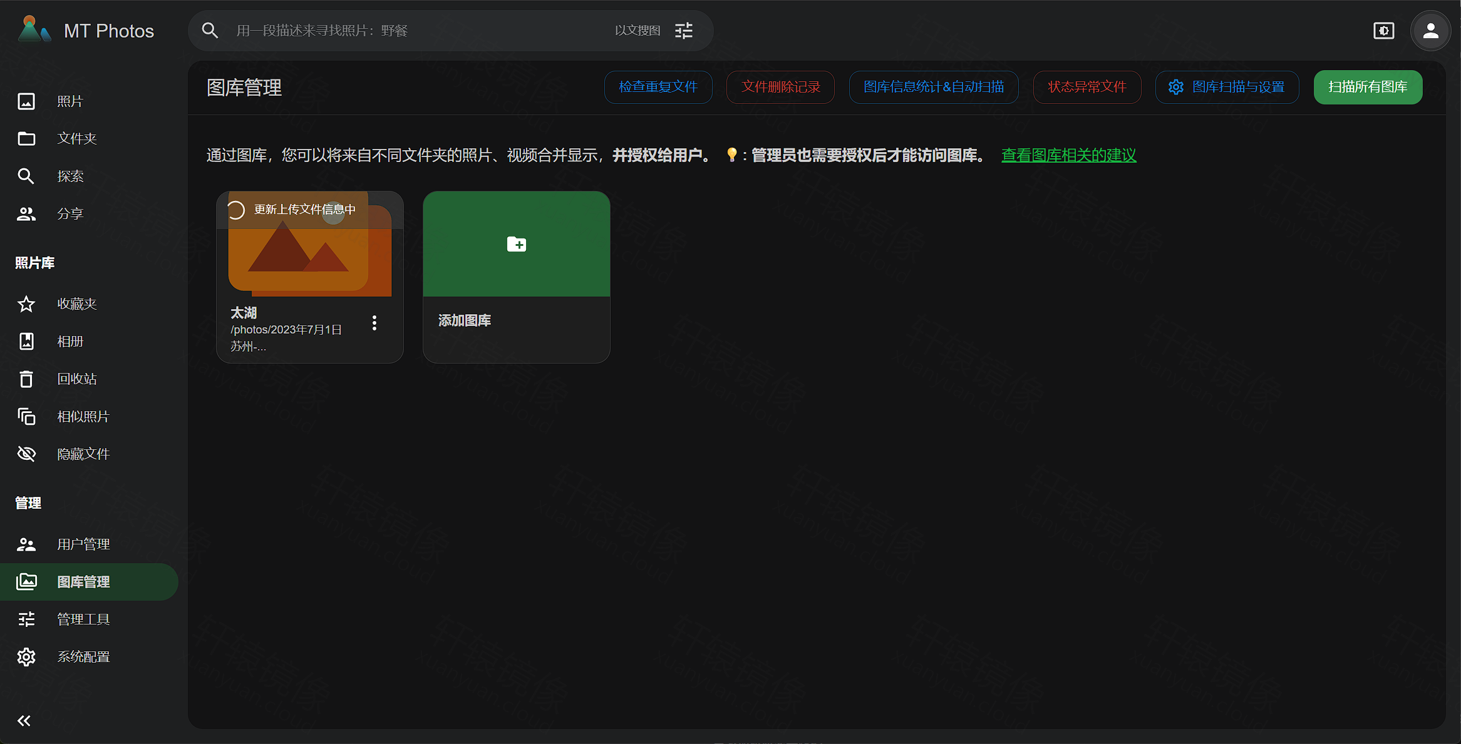This screenshot has width=1461, height=744.
Task: Click the 更新上传文件信息中 status text
Action: [x=305, y=210]
